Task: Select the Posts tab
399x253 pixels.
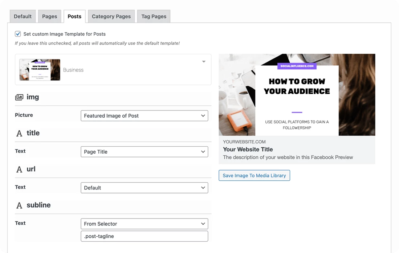Action: 74,16
